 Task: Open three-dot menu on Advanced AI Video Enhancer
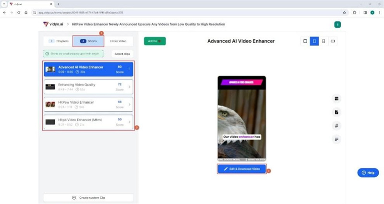coord(129,69)
